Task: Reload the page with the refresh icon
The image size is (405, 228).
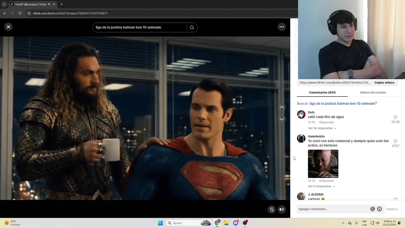Action: (x=20, y=13)
